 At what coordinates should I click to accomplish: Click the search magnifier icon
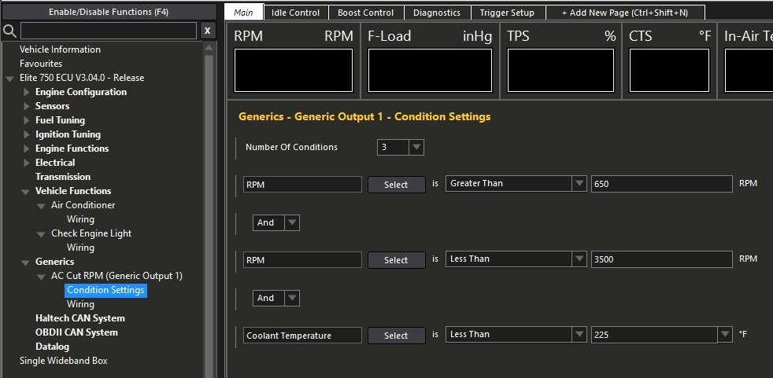pyautogui.click(x=10, y=31)
